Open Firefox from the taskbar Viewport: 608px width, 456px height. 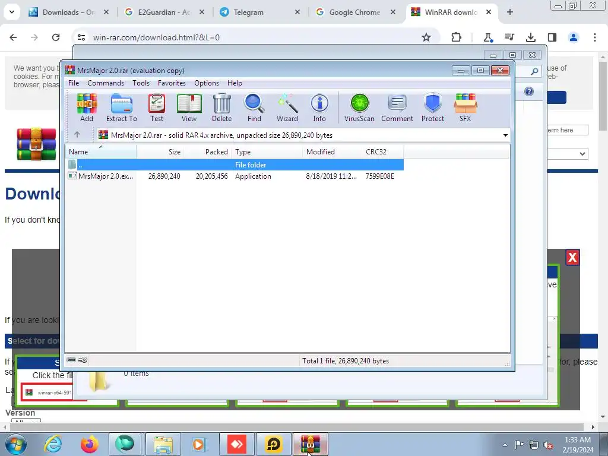[x=90, y=444]
